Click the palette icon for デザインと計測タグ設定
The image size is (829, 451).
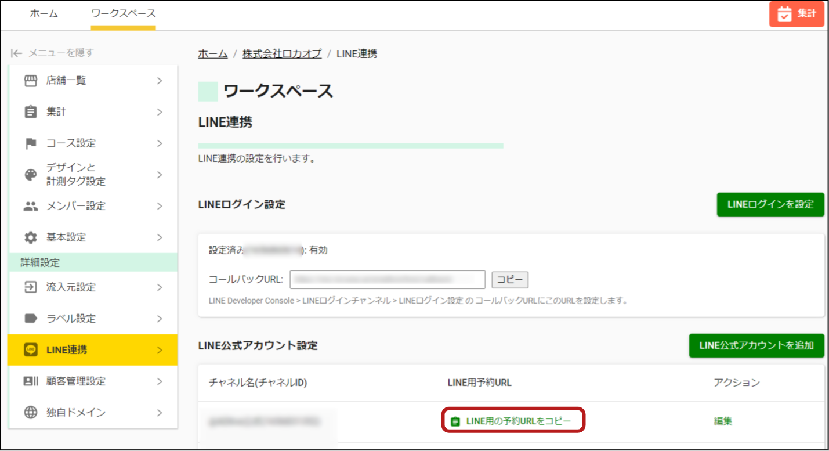[31, 175]
